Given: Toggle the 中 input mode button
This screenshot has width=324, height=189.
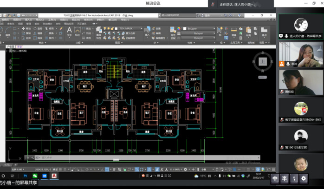Looking at the screenshot, I should pos(275,178).
